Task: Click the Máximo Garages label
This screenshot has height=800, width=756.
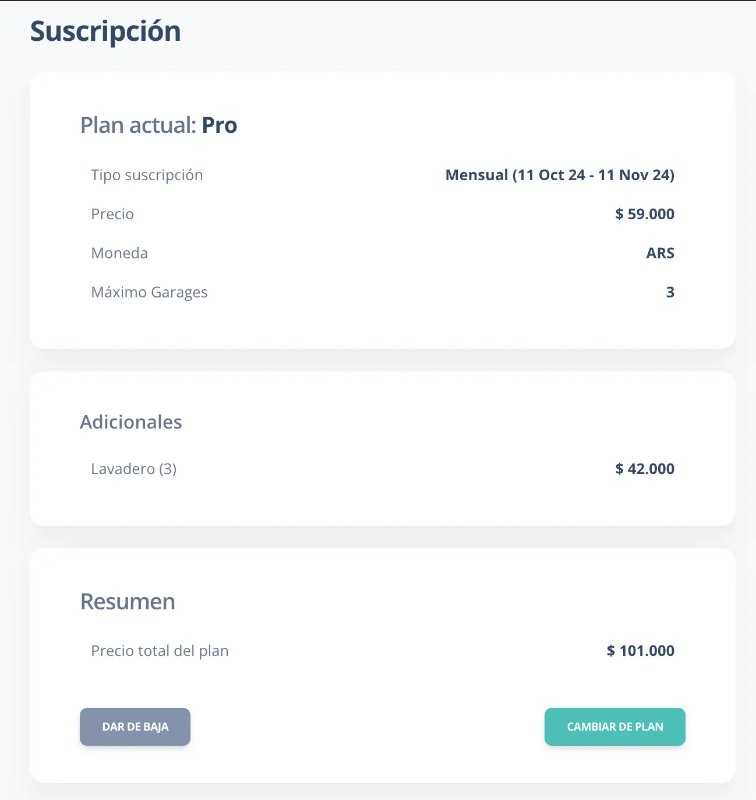Action: pos(149,292)
